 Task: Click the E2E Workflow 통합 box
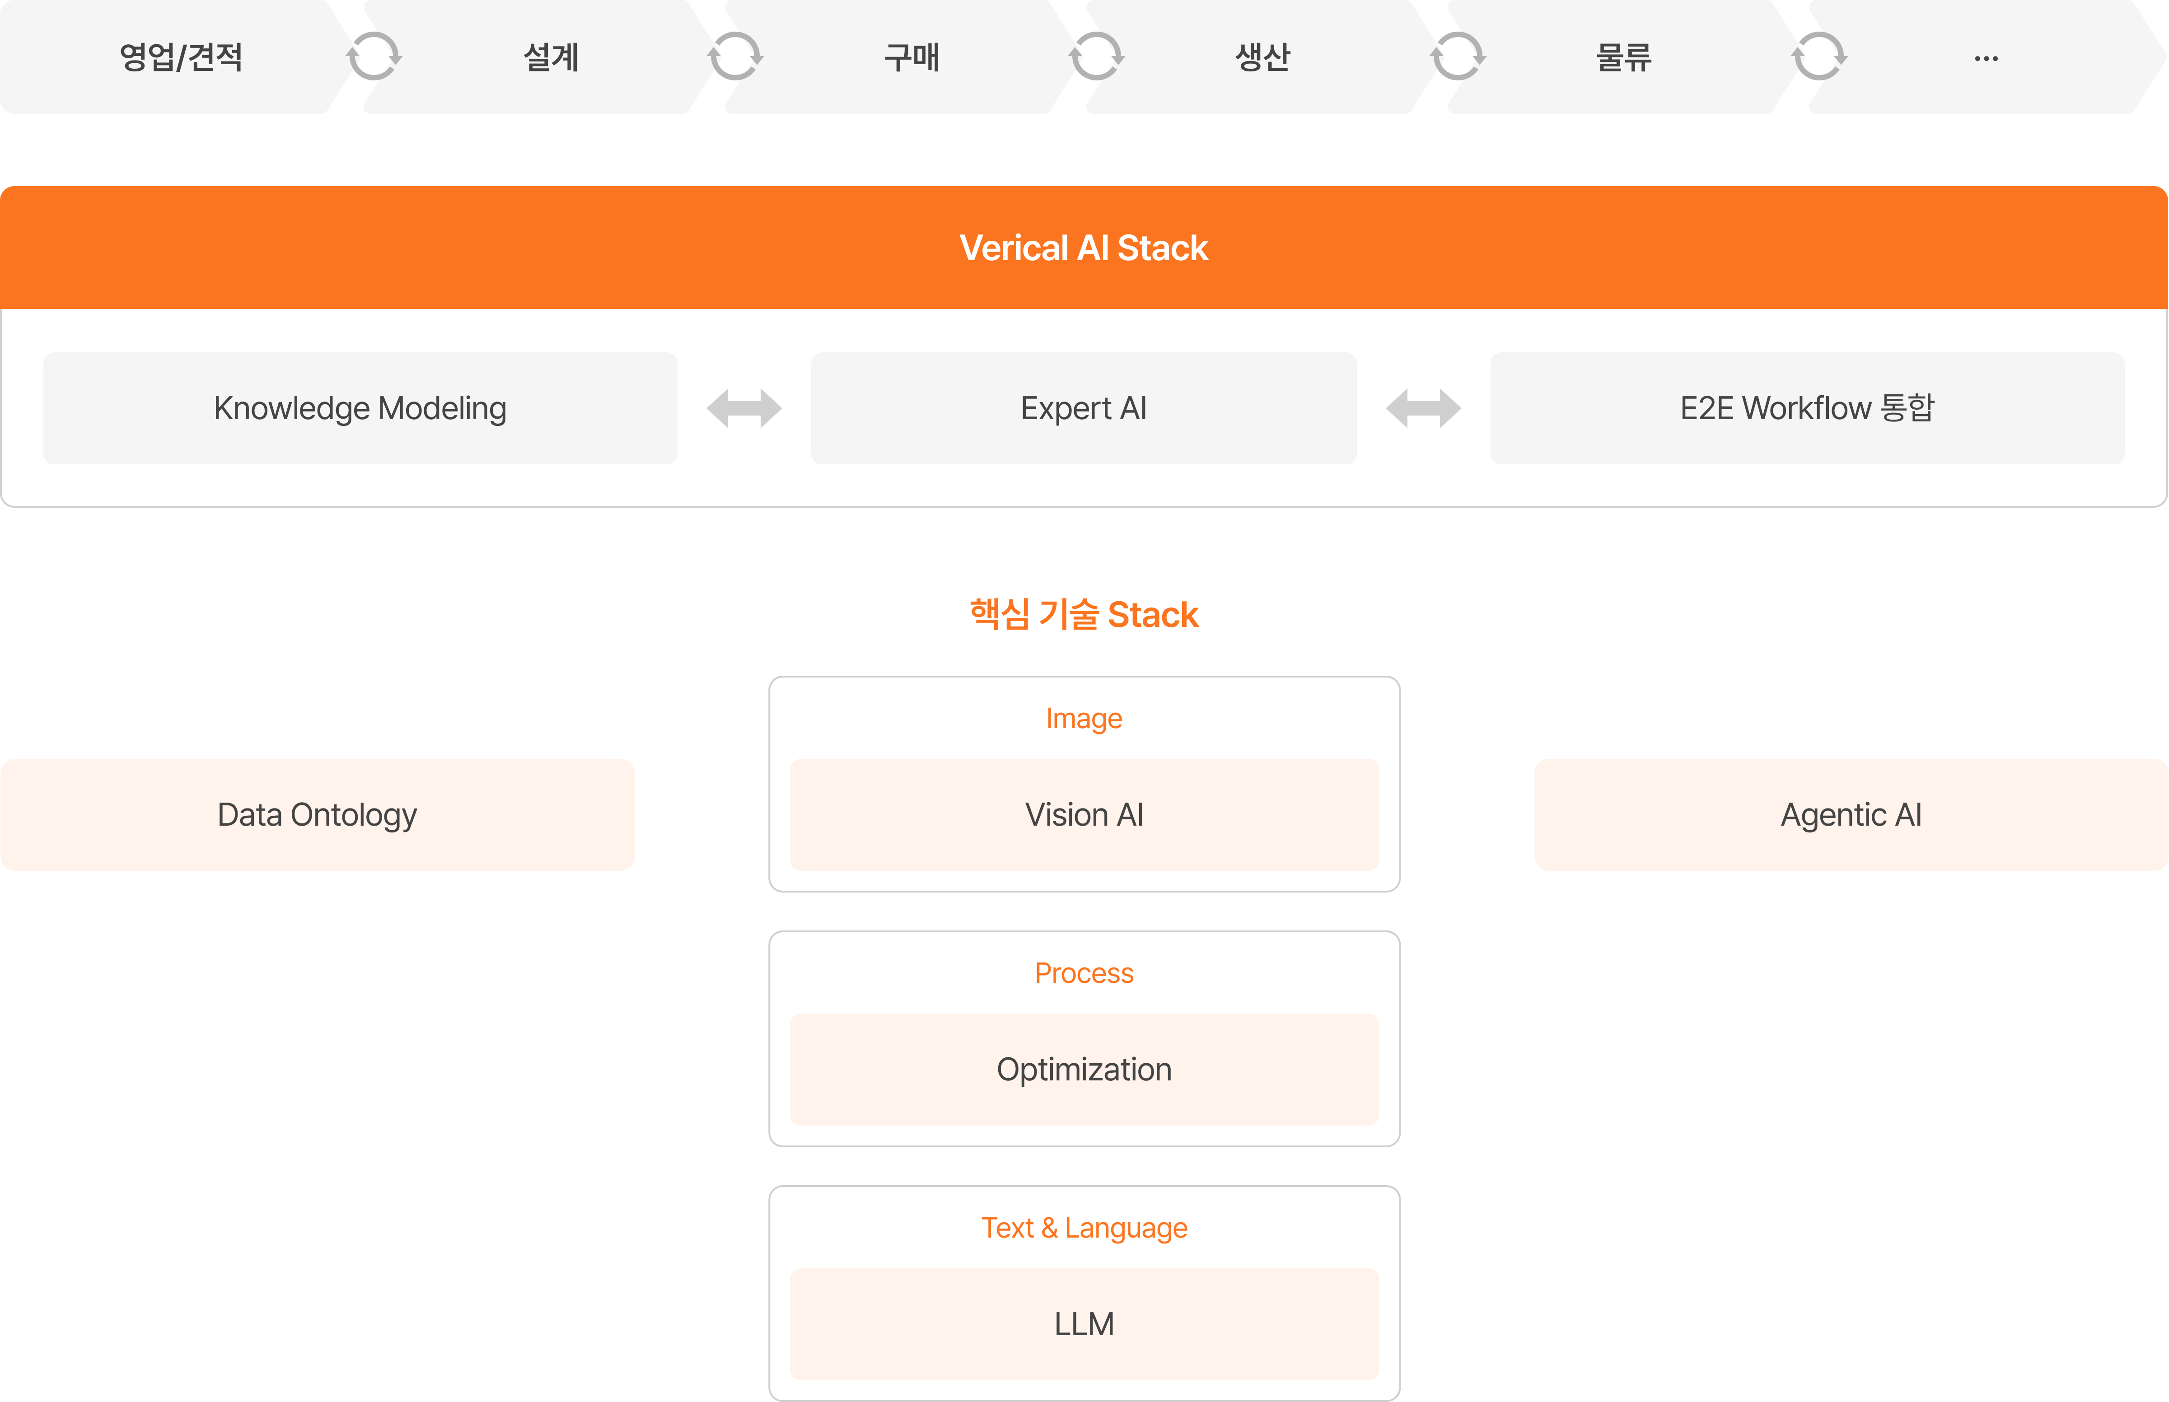pyautogui.click(x=1807, y=409)
